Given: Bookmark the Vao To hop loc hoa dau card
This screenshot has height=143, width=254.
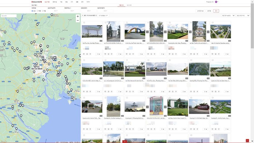Looking at the screenshot, I should coord(215,54).
